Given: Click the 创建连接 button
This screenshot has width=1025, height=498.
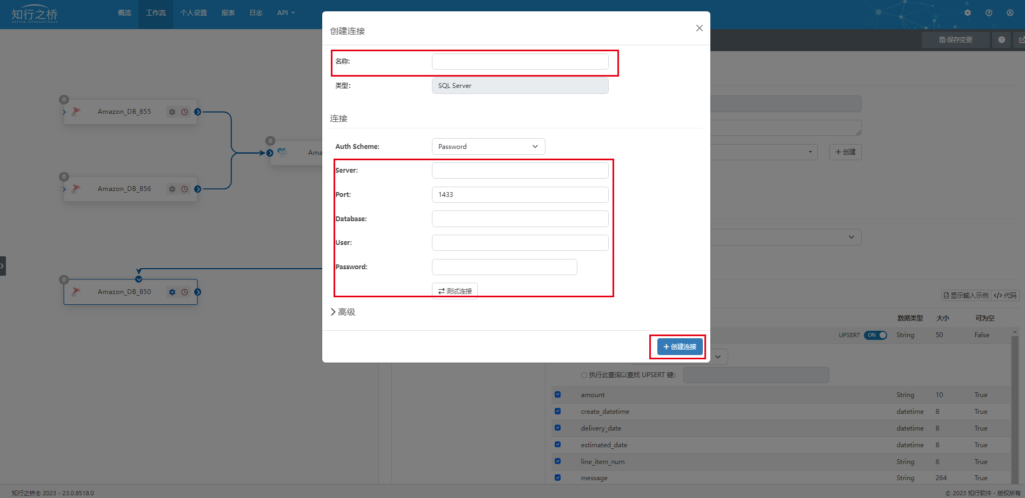Looking at the screenshot, I should [x=680, y=346].
